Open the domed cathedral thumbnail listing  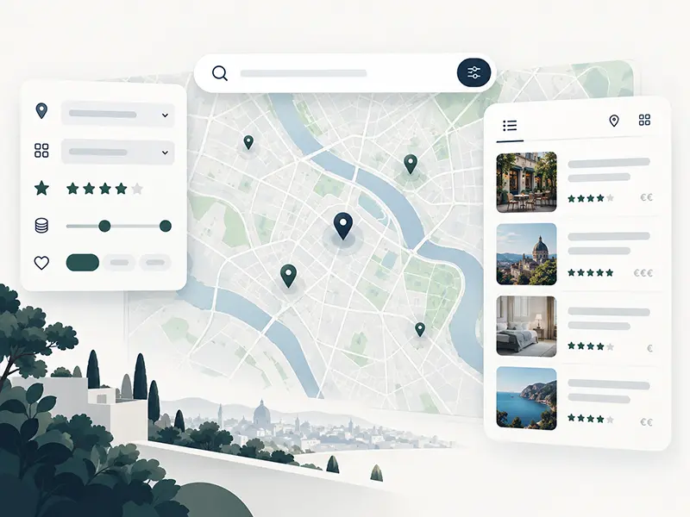tap(526, 254)
